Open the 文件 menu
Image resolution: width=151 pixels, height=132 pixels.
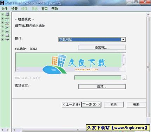click(x=5, y=9)
